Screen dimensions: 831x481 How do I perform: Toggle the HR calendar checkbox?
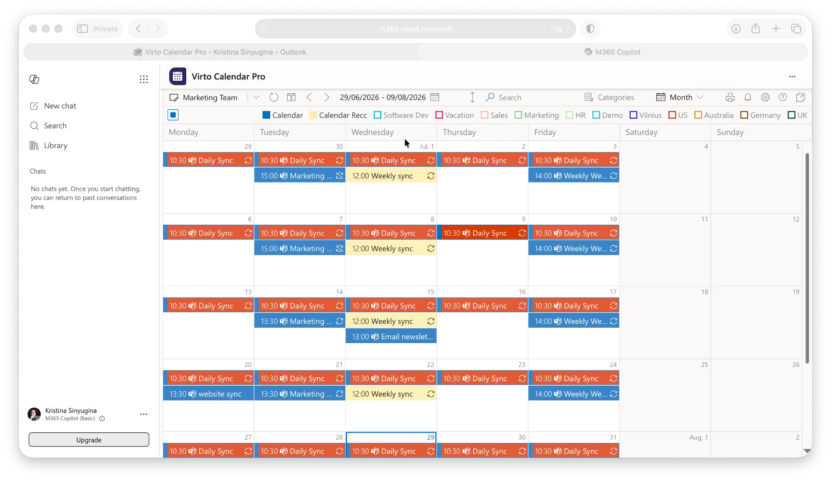click(x=569, y=115)
